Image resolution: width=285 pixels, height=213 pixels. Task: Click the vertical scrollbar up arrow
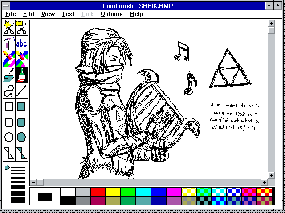[x=271, y=24]
